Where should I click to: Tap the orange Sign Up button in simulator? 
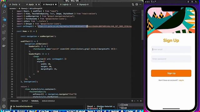[x=171, y=73]
